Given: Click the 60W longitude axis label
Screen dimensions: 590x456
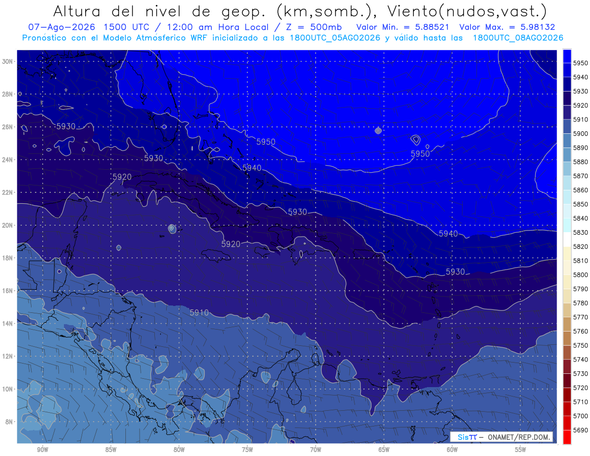Looking at the screenshot, I should [x=452, y=450].
